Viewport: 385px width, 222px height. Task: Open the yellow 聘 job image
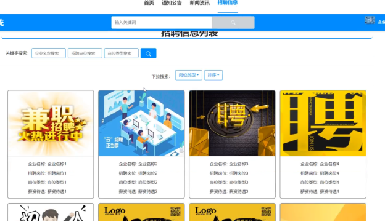click(323, 123)
